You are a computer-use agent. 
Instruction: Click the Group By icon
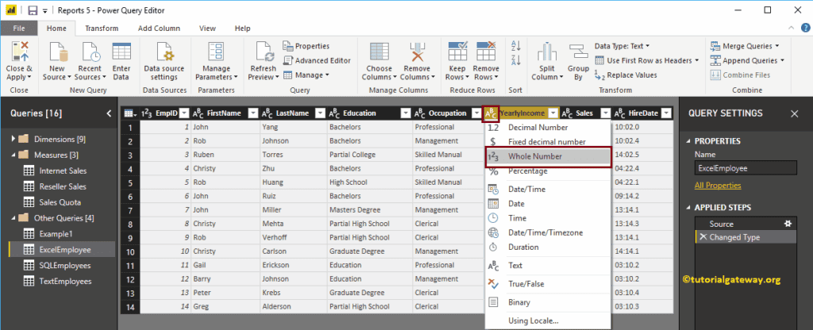click(x=578, y=52)
